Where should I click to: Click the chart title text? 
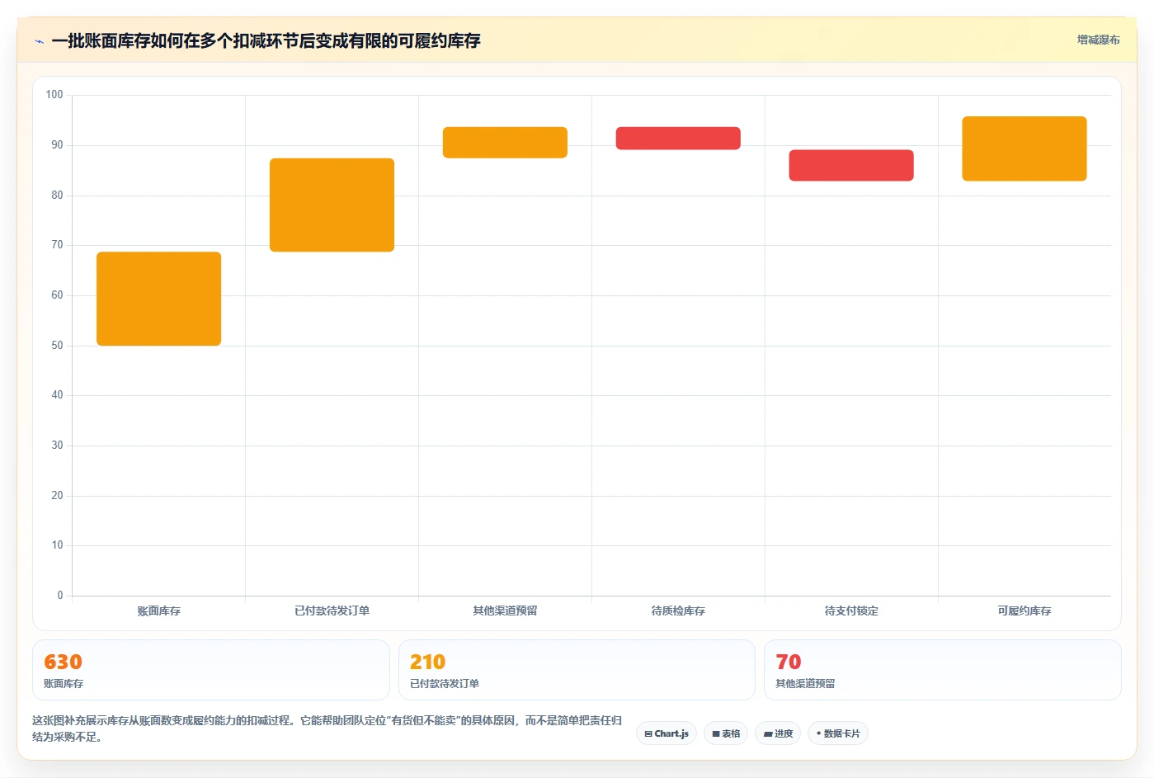[266, 41]
